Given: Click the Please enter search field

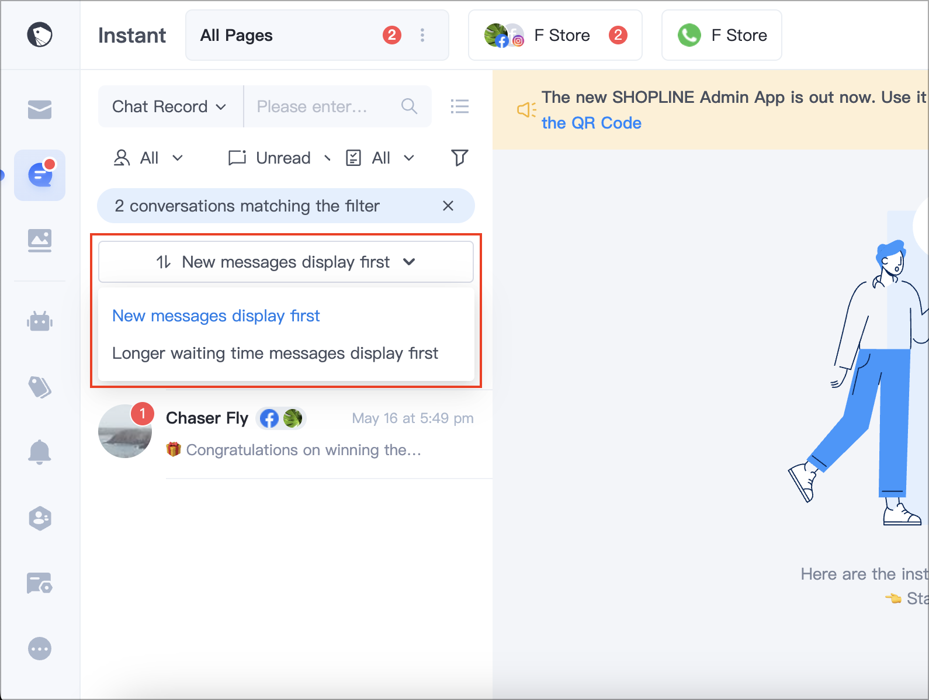Looking at the screenshot, I should 338,106.
